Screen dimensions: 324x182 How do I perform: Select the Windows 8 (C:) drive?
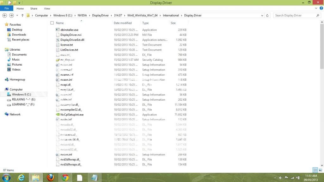pyautogui.click(x=22, y=94)
